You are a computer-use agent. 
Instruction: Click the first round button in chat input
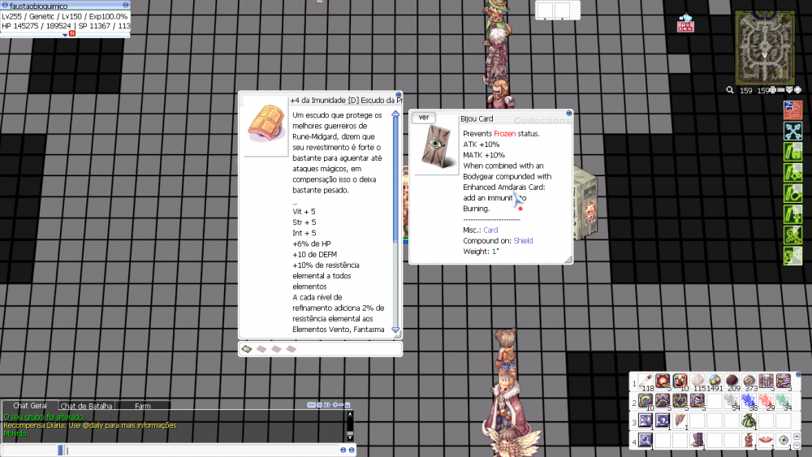(343, 451)
